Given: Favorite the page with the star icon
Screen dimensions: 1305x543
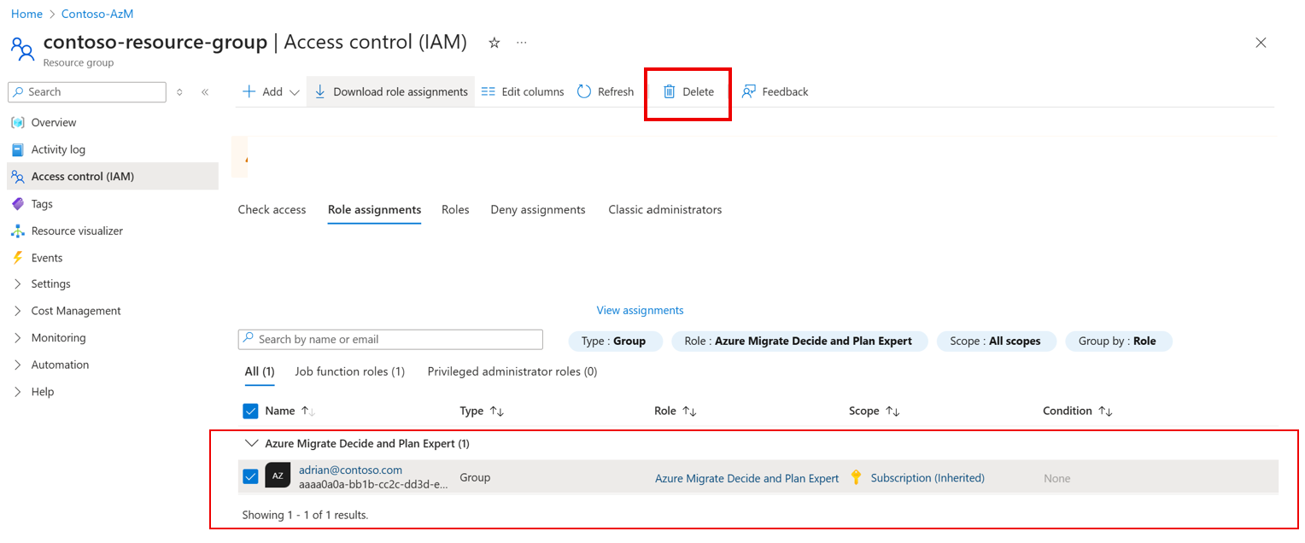Looking at the screenshot, I should point(494,43).
